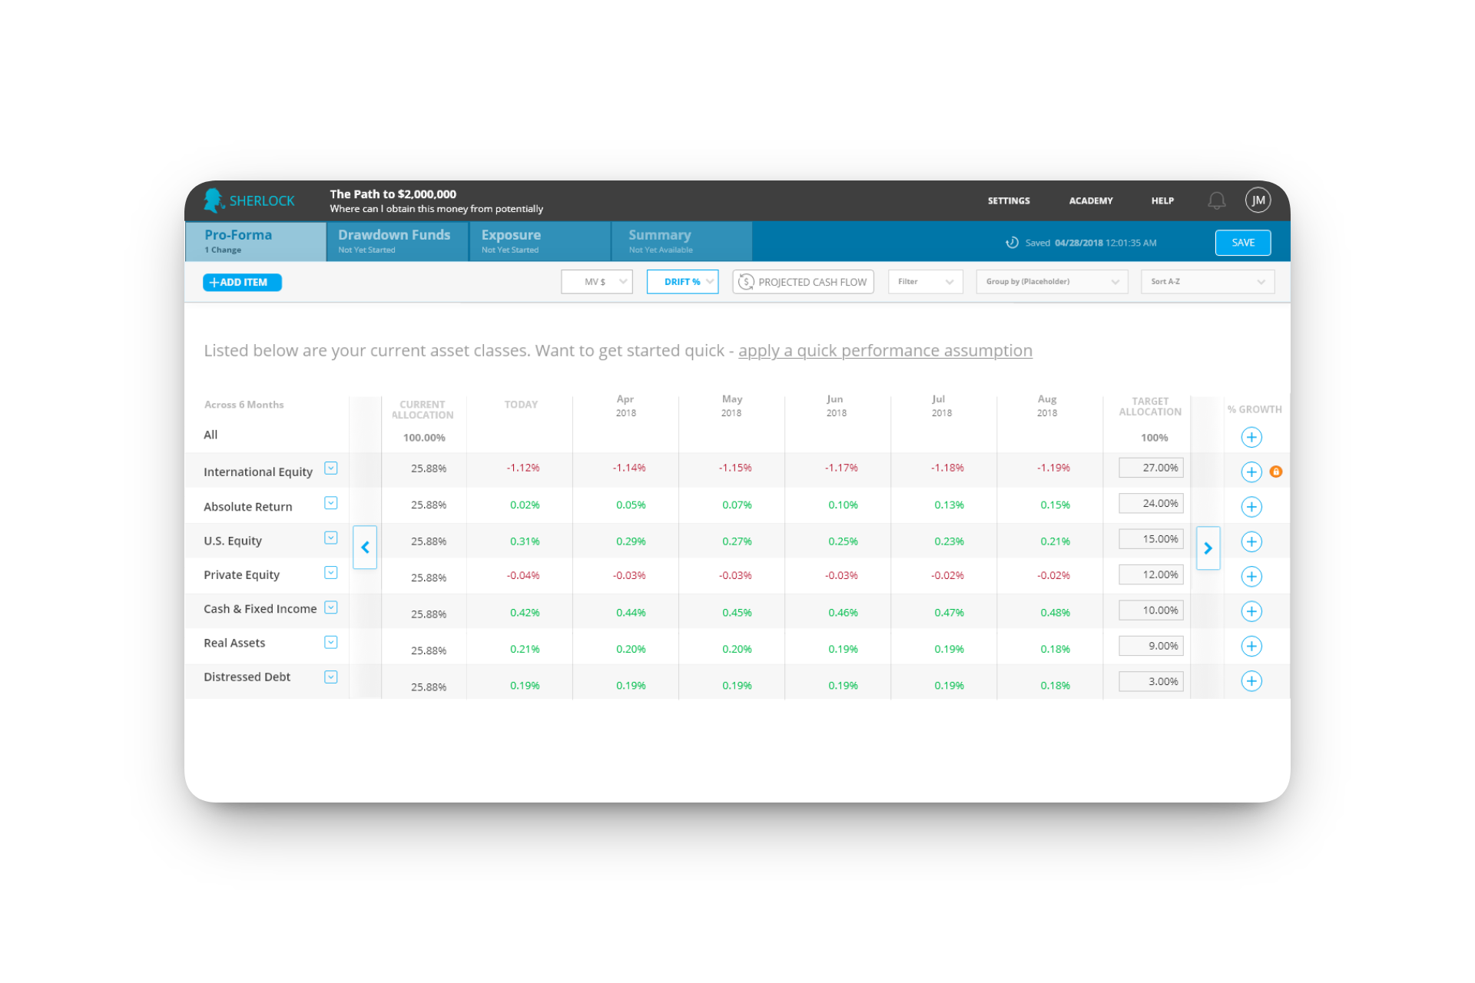The height and width of the screenshot is (983, 1475).
Task: Expand the International Equity row chevron
Action: [x=331, y=468]
